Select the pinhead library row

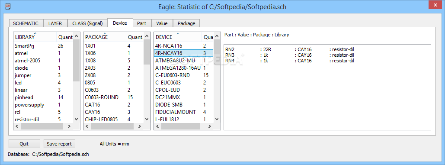[43, 97]
